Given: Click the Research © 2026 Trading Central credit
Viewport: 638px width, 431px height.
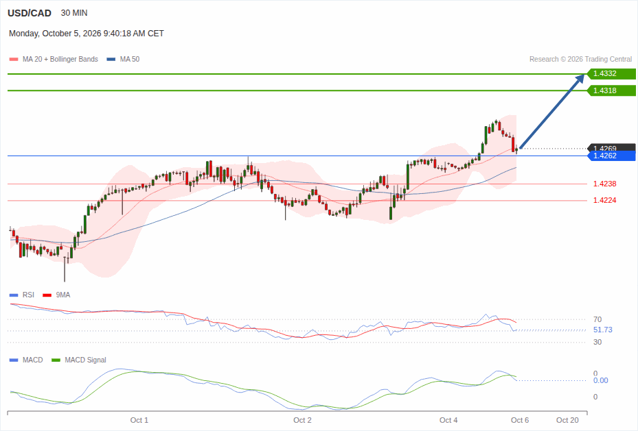Looking at the screenshot, I should [x=580, y=59].
